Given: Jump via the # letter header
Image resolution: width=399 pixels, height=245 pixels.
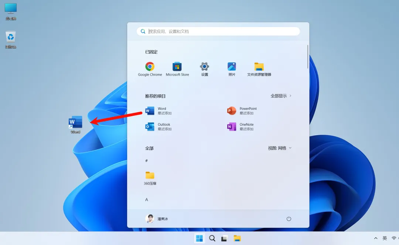Looking at the screenshot, I should 146,161.
